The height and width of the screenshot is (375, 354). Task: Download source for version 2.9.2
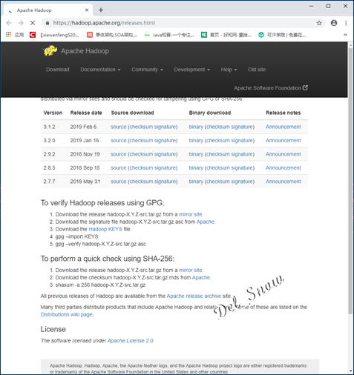pos(119,154)
